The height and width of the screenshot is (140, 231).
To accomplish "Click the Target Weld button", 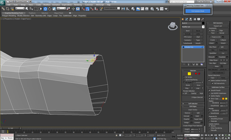I will 198,119.
